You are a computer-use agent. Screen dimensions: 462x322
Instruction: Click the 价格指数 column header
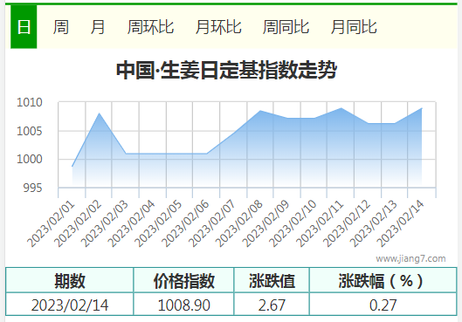184,281
